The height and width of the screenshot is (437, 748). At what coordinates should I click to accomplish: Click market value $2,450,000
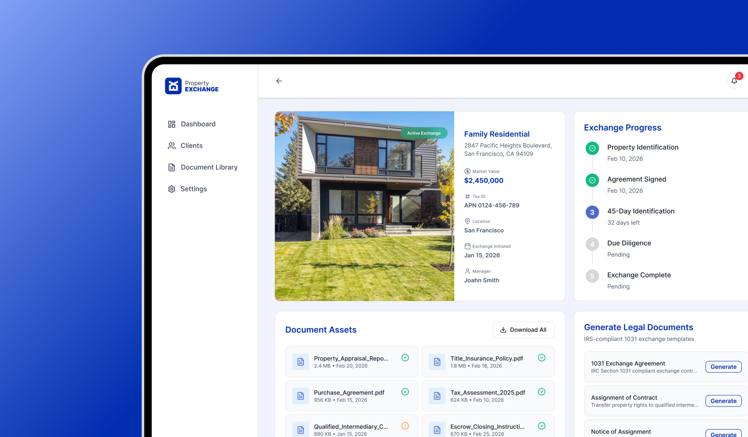pos(484,181)
